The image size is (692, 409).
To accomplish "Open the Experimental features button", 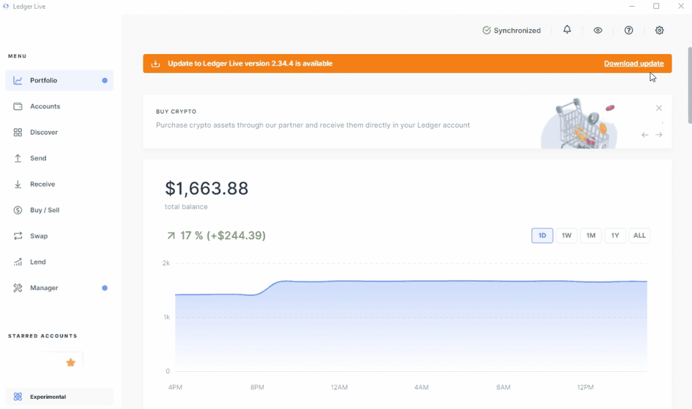I will 59,397.
